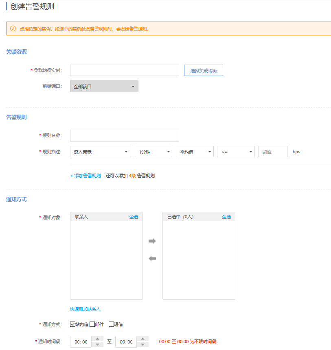Enable the 短信 notification checkbox

pos(111,324)
